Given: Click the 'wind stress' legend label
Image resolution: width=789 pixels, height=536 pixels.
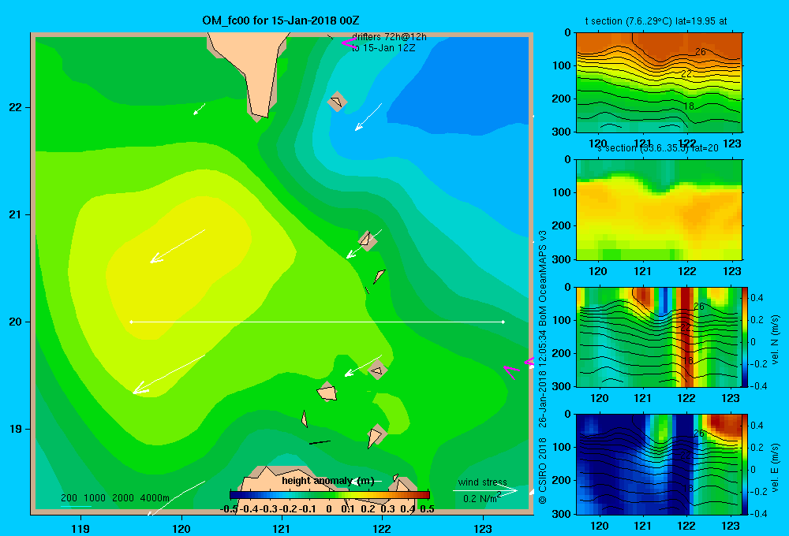Looking at the screenshot, I should [x=483, y=482].
